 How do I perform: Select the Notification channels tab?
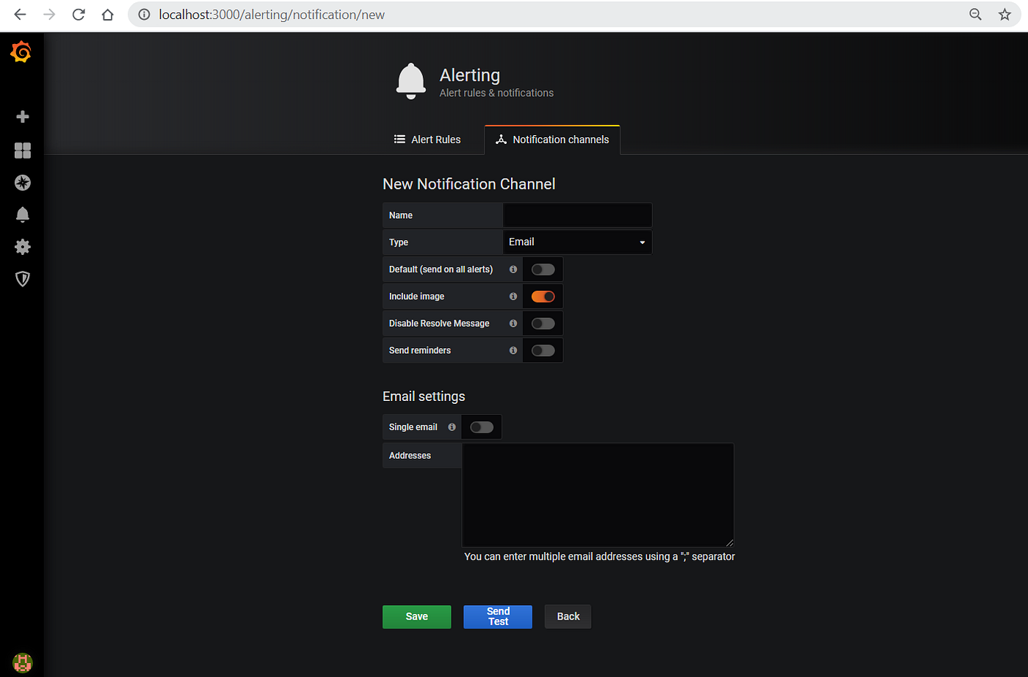click(552, 140)
